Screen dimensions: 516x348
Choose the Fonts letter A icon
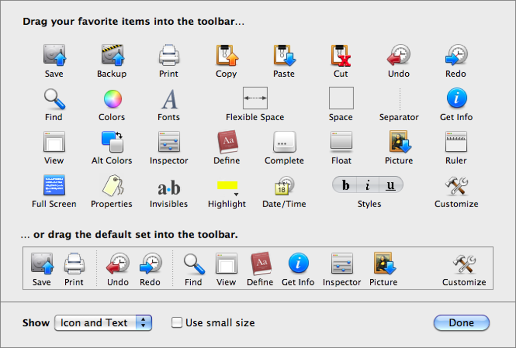pyautogui.click(x=170, y=99)
